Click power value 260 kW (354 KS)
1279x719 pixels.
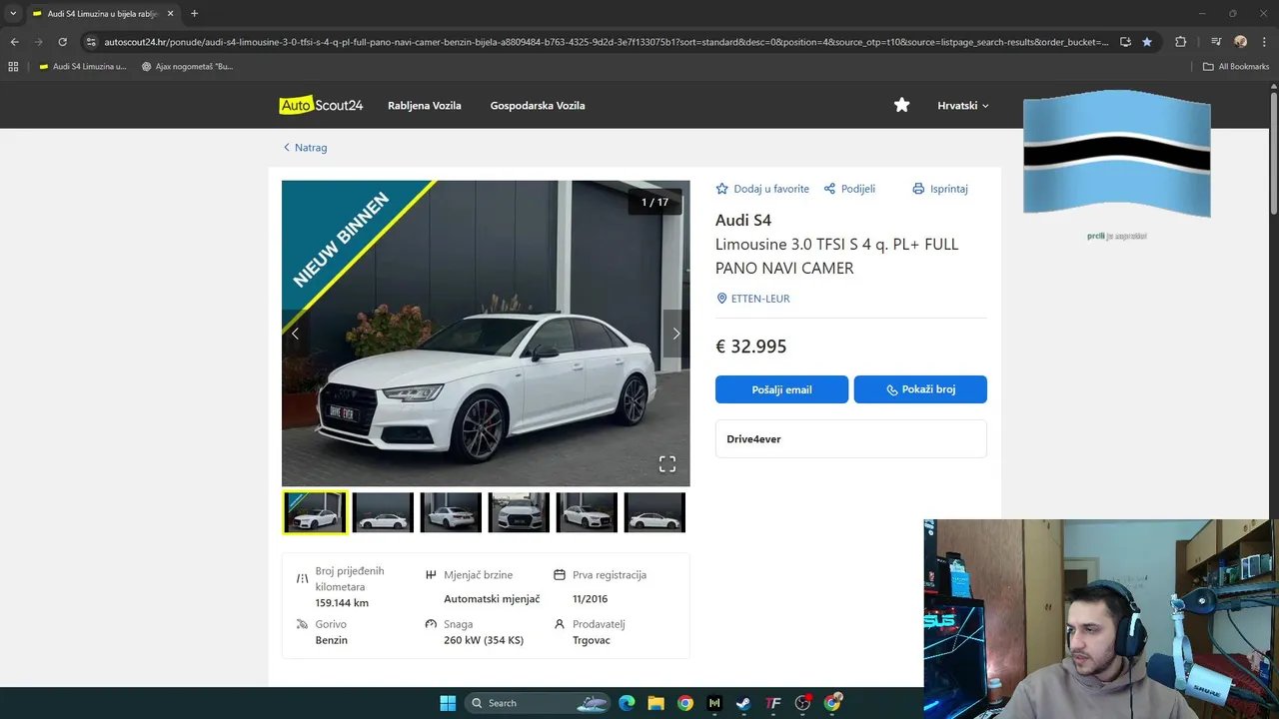pos(484,640)
